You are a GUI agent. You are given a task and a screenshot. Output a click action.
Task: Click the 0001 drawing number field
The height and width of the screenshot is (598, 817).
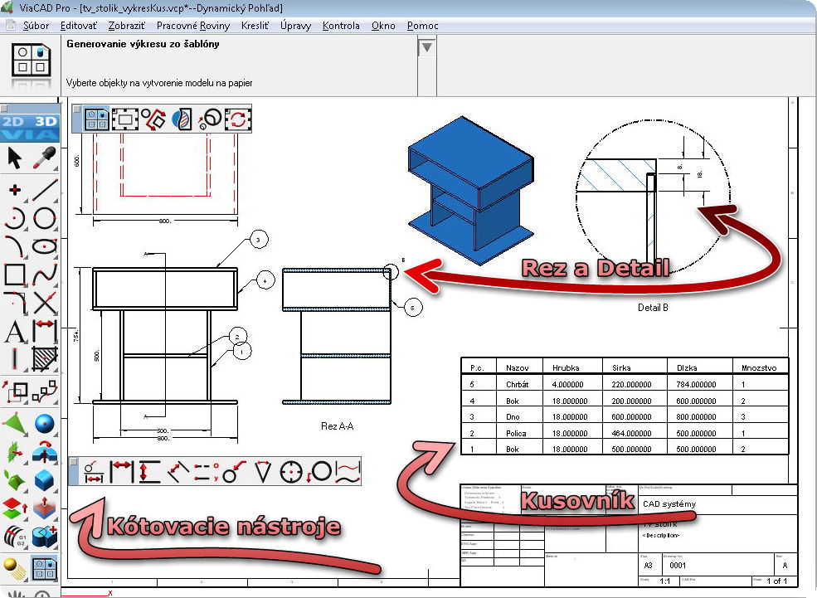point(678,565)
